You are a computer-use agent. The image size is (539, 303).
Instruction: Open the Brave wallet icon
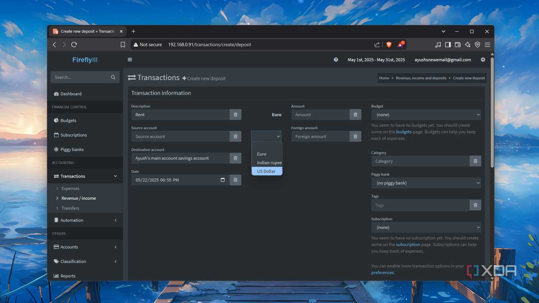point(457,45)
